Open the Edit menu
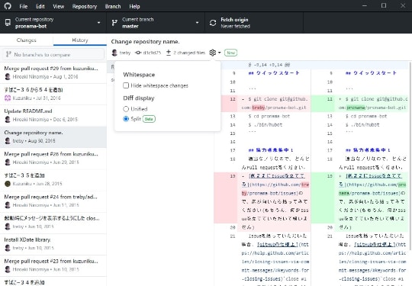The width and height of the screenshot is (412, 286). 40,6
